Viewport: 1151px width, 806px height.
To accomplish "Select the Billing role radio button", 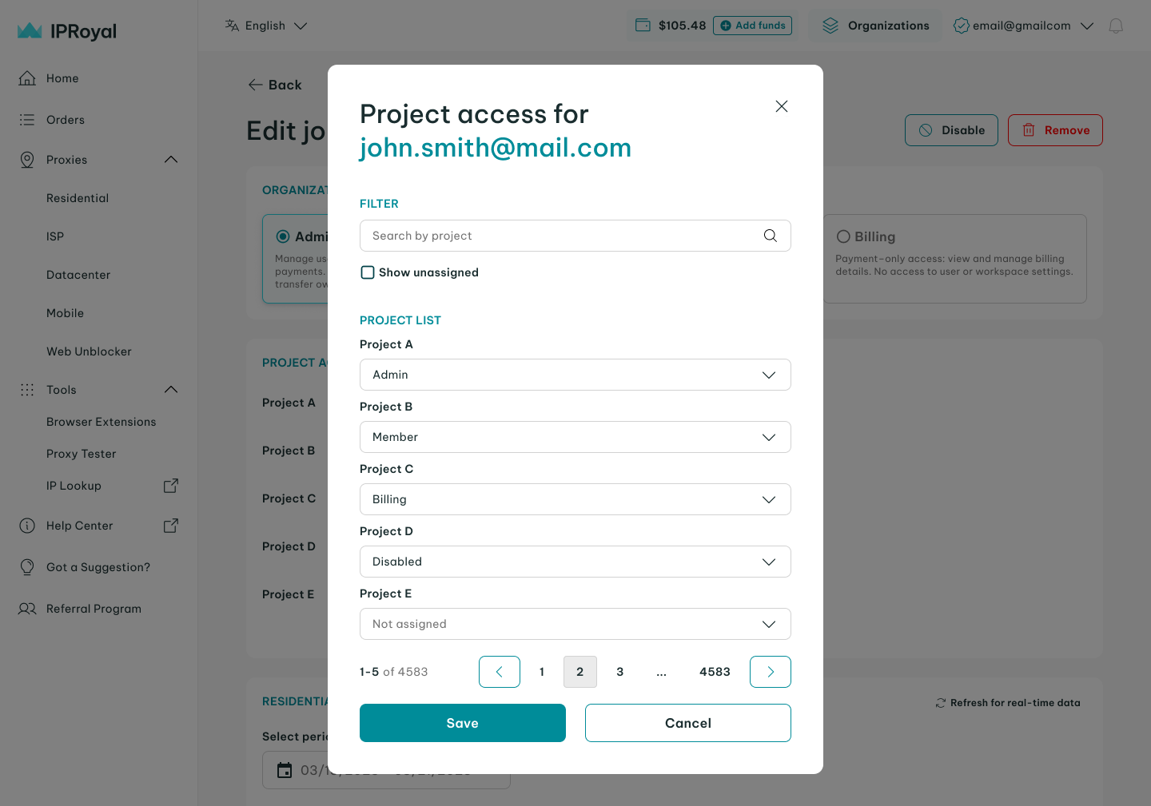I will pos(843,236).
